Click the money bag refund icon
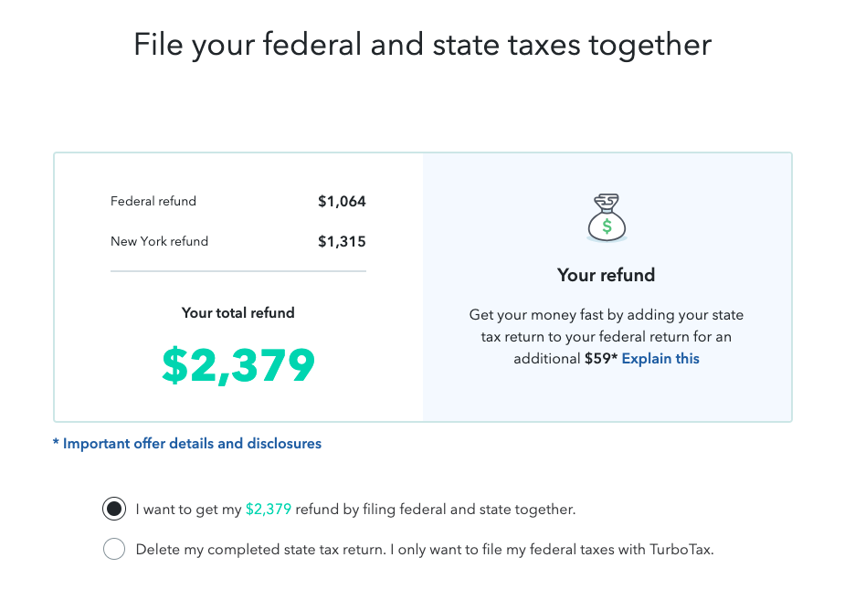This screenshot has width=855, height=589. point(607,217)
